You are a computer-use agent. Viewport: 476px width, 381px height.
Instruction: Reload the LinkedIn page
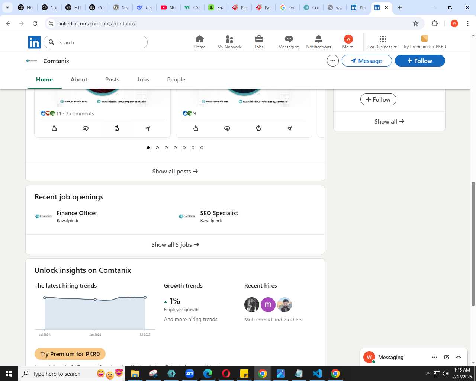(x=35, y=23)
